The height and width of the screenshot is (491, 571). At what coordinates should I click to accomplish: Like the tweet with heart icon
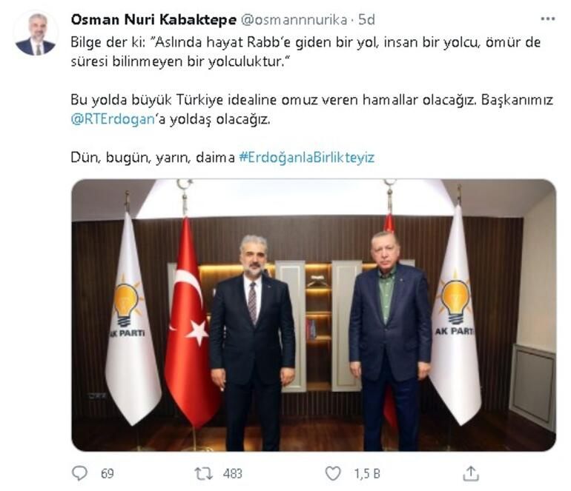tap(333, 473)
